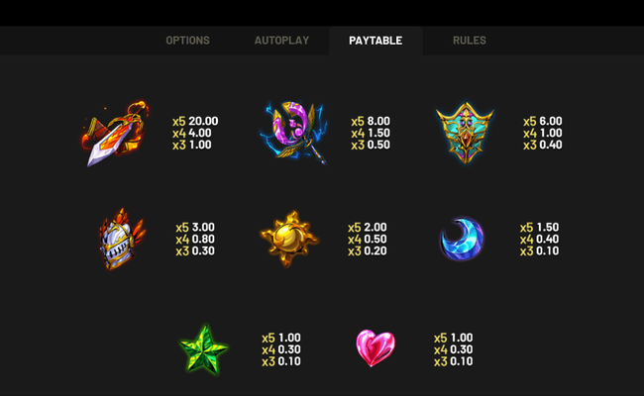
Task: Click the helmet x5 3.00 payout
Action: 195,228
